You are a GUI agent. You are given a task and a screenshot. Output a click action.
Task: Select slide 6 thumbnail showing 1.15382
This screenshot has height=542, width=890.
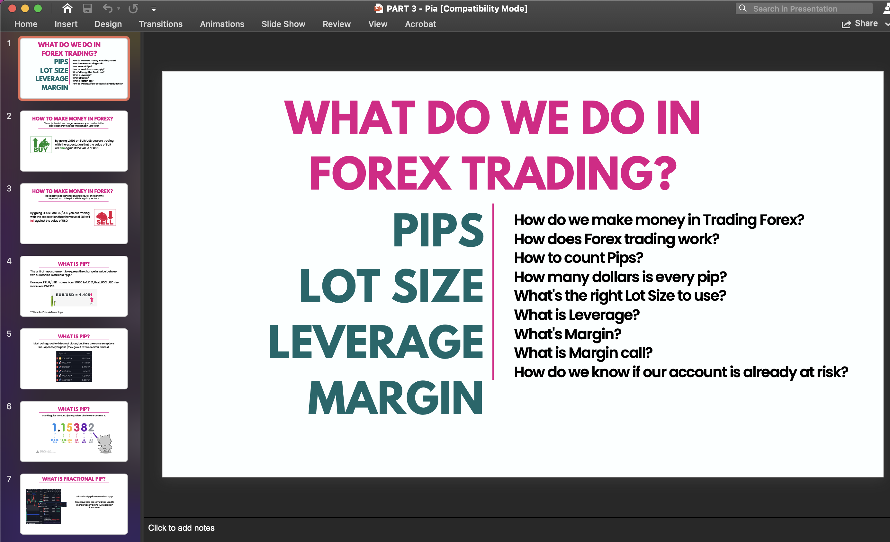[x=74, y=431]
